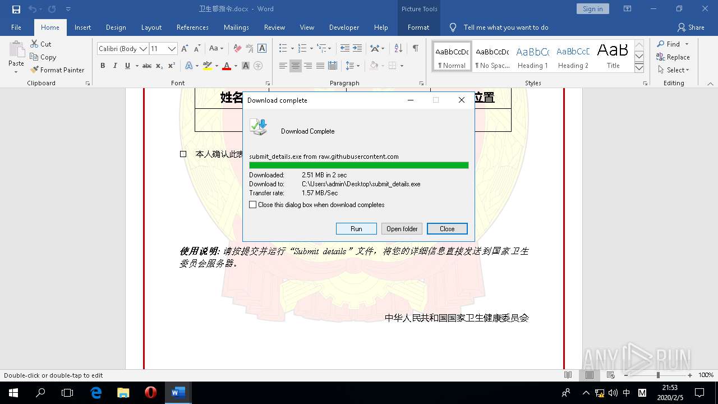Click the Close button in download dialog

click(x=447, y=228)
